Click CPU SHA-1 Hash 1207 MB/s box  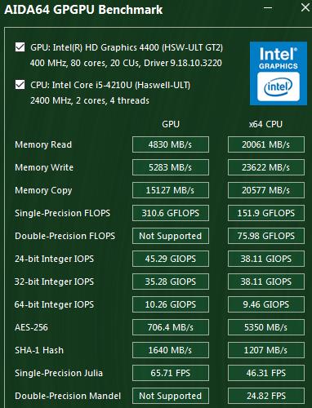pyautogui.click(x=266, y=350)
